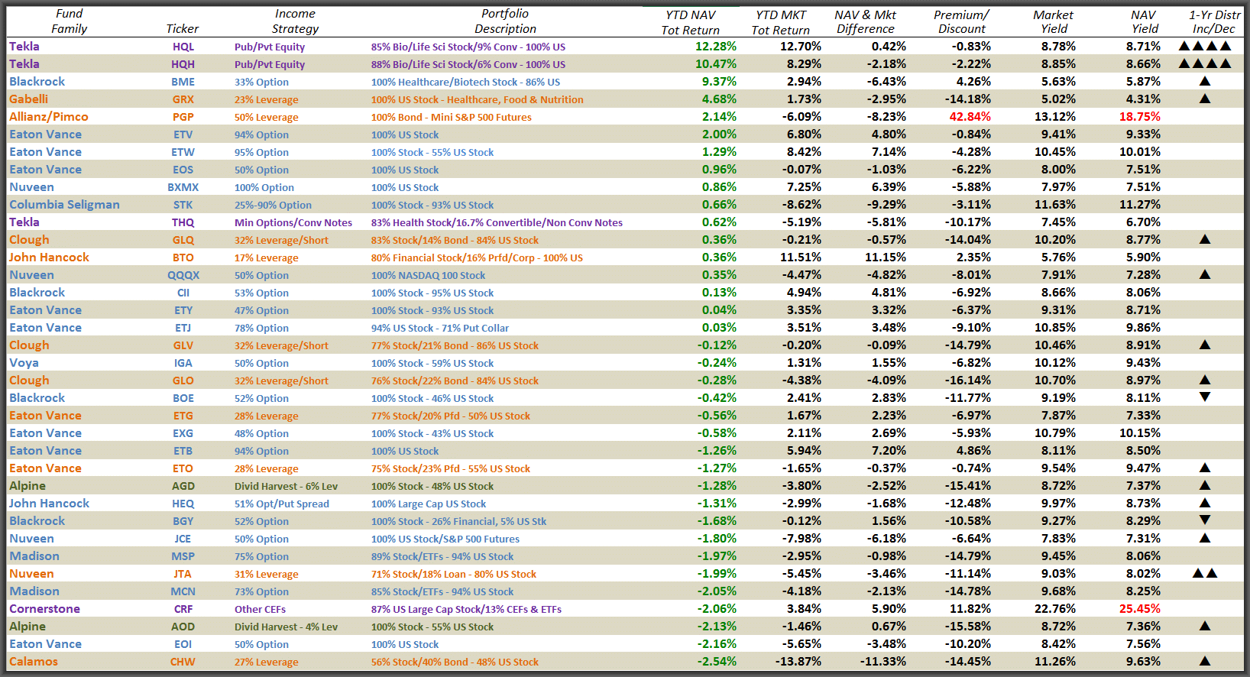
Task: Click the NAV Yield column header
Action: pyautogui.click(x=1145, y=22)
